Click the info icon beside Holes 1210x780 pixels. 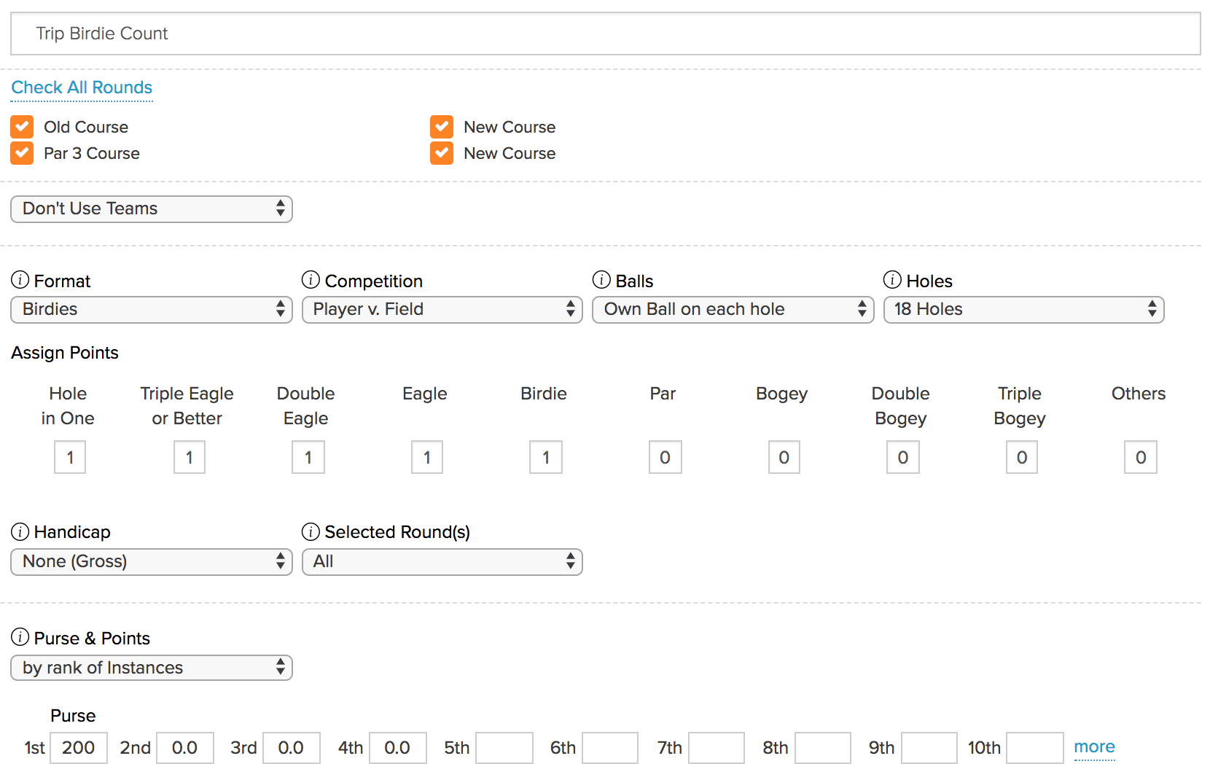click(x=892, y=280)
